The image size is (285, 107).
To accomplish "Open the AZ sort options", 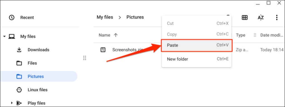I will 261,17.
